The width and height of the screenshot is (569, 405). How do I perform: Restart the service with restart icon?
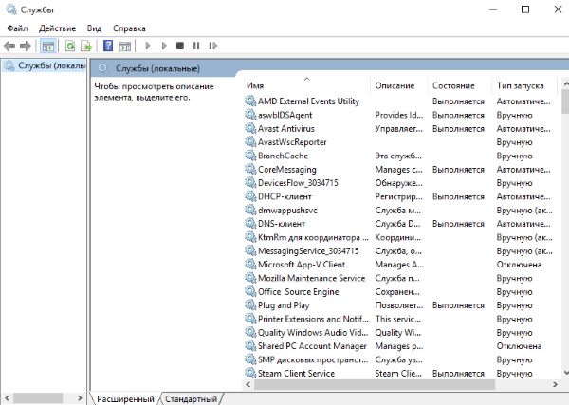[213, 46]
